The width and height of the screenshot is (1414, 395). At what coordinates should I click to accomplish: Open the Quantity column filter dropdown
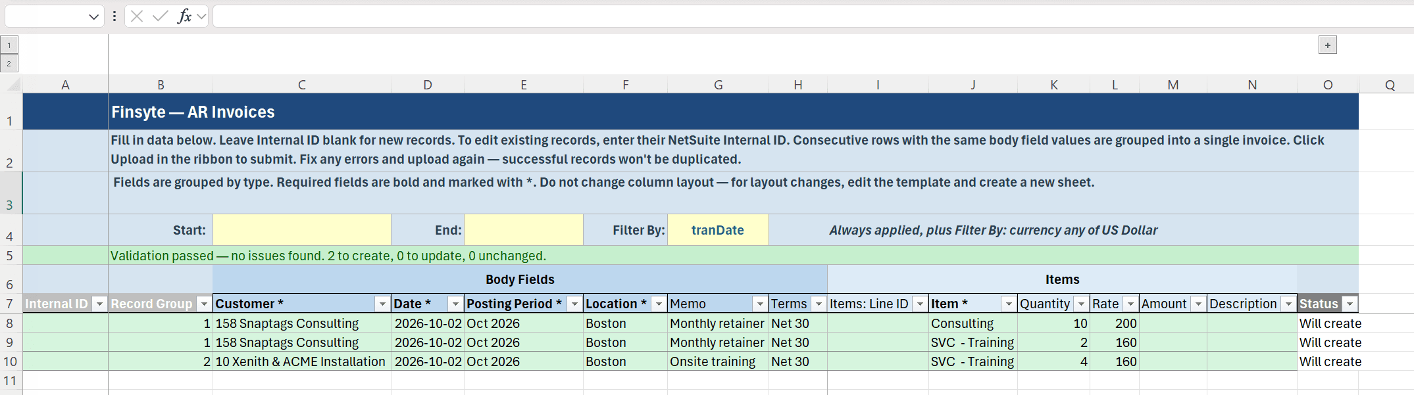1081,304
